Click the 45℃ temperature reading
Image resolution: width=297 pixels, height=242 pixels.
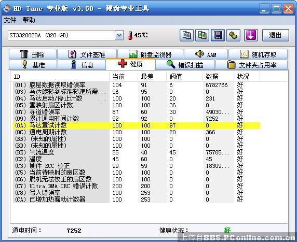141,35
